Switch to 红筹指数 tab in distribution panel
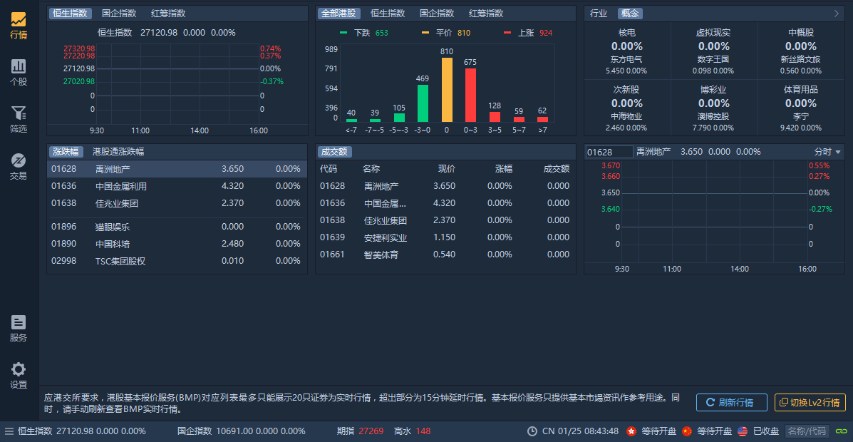 pos(486,14)
